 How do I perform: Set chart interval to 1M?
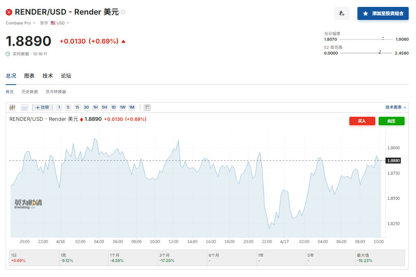click(x=132, y=107)
